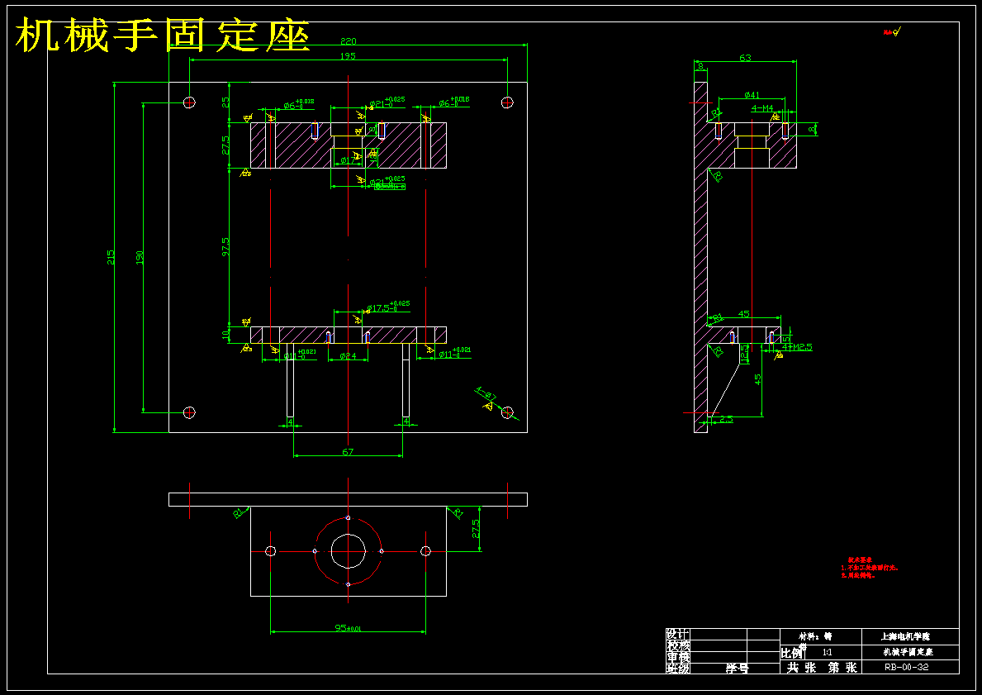Click the 4-M2.5 thread callout
Screen dimensions: 982x695
[x=797, y=346]
